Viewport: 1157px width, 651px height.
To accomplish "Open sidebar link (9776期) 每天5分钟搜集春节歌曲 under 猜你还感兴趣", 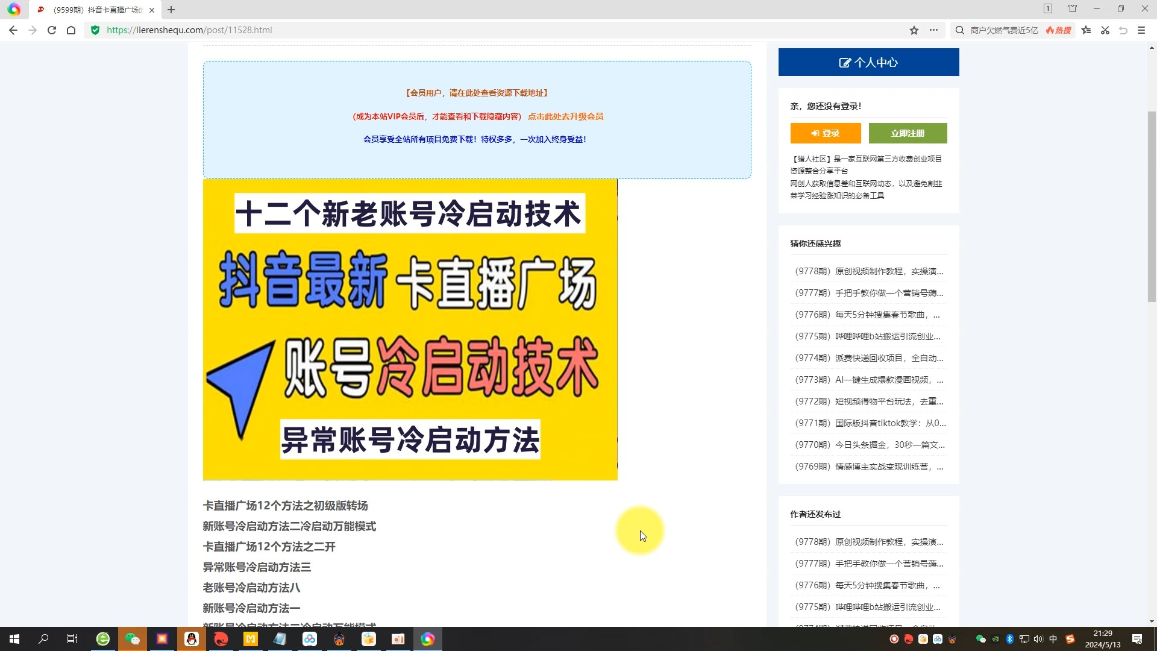I will point(867,315).
